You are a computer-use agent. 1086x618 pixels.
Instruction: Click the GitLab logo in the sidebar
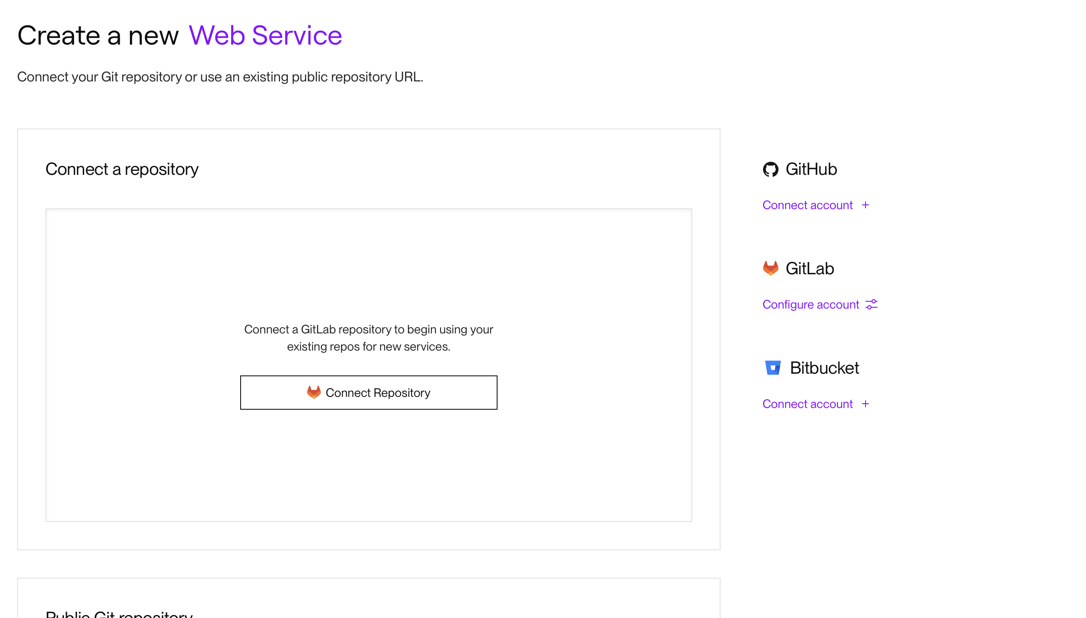pyautogui.click(x=770, y=268)
